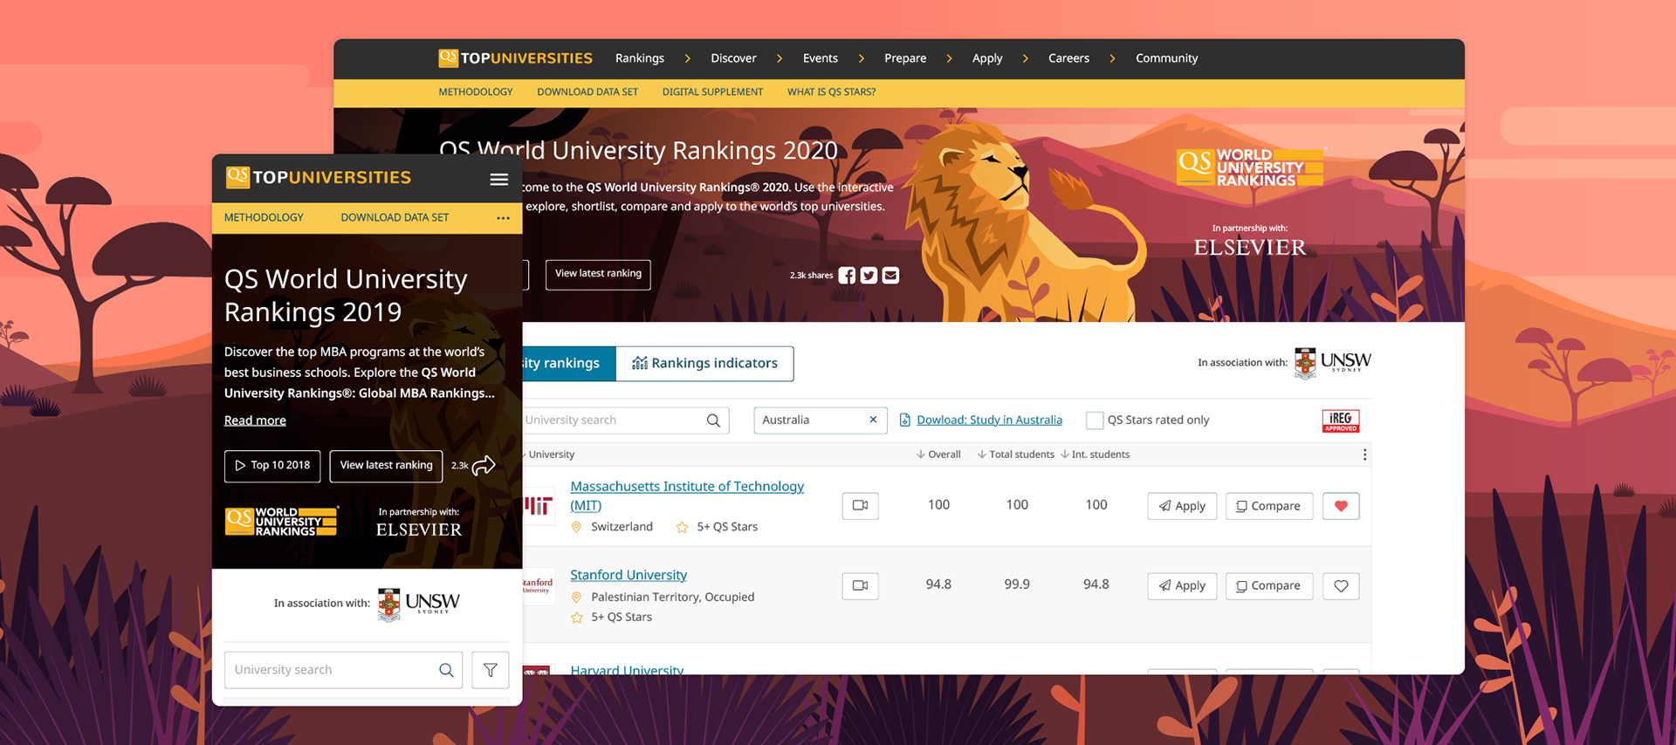Image resolution: width=1676 pixels, height=745 pixels.
Task: Click View latest ranking button in desktop hero
Action: click(598, 275)
